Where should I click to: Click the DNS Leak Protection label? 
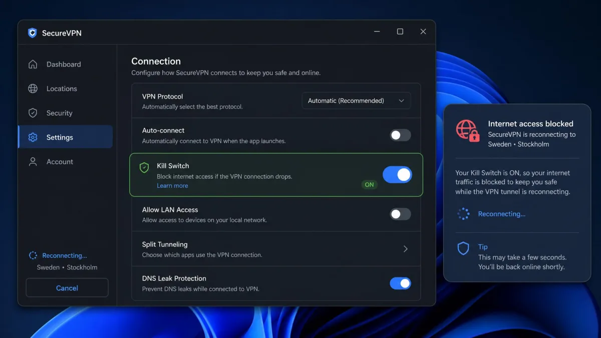[x=174, y=278]
